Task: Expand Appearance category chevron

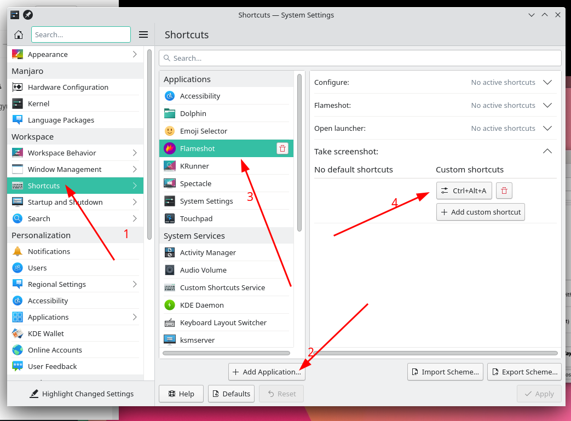Action: (135, 54)
